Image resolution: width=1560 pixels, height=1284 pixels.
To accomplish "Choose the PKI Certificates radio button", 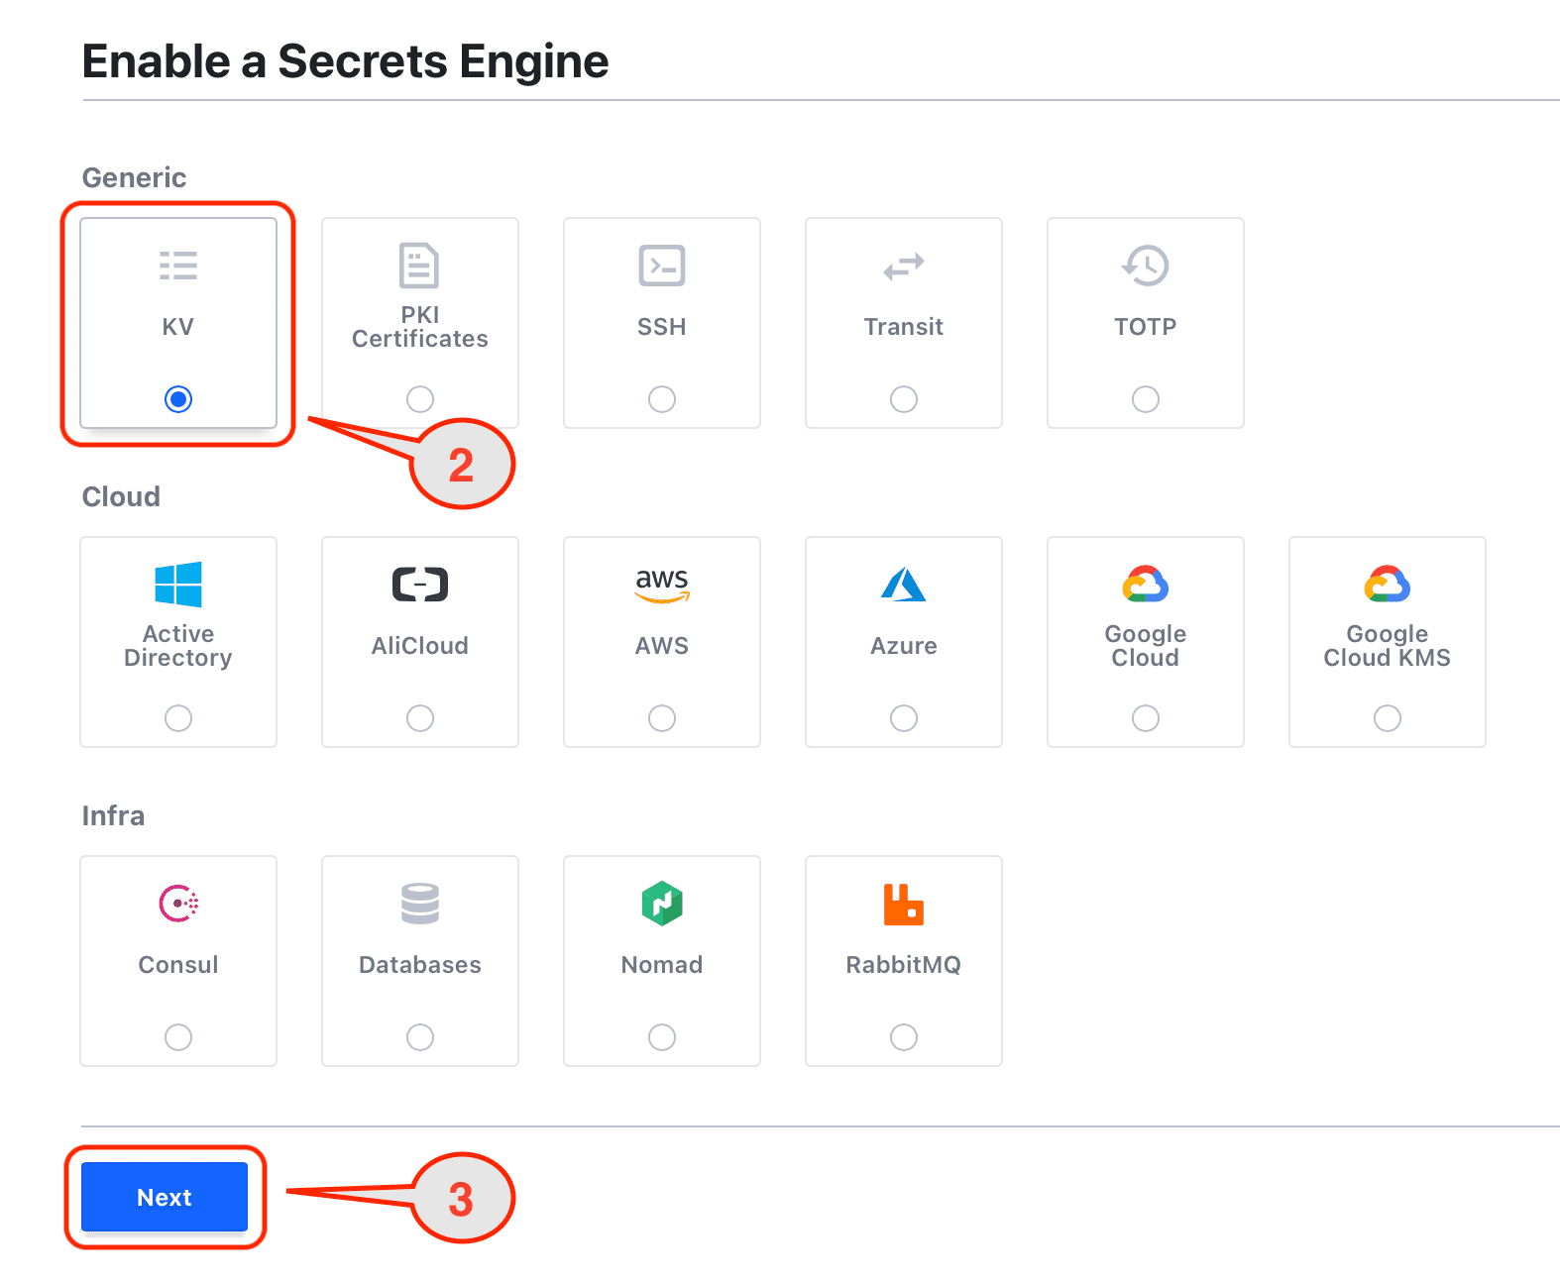I will (419, 399).
